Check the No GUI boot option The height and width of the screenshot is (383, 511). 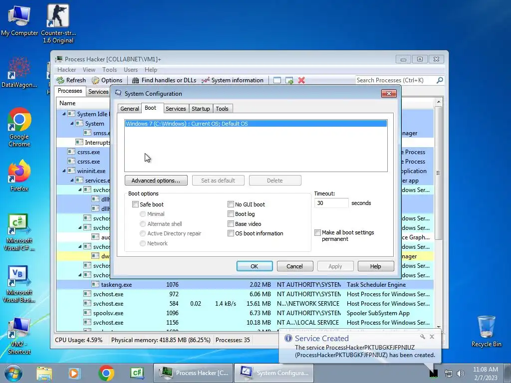coord(231,204)
